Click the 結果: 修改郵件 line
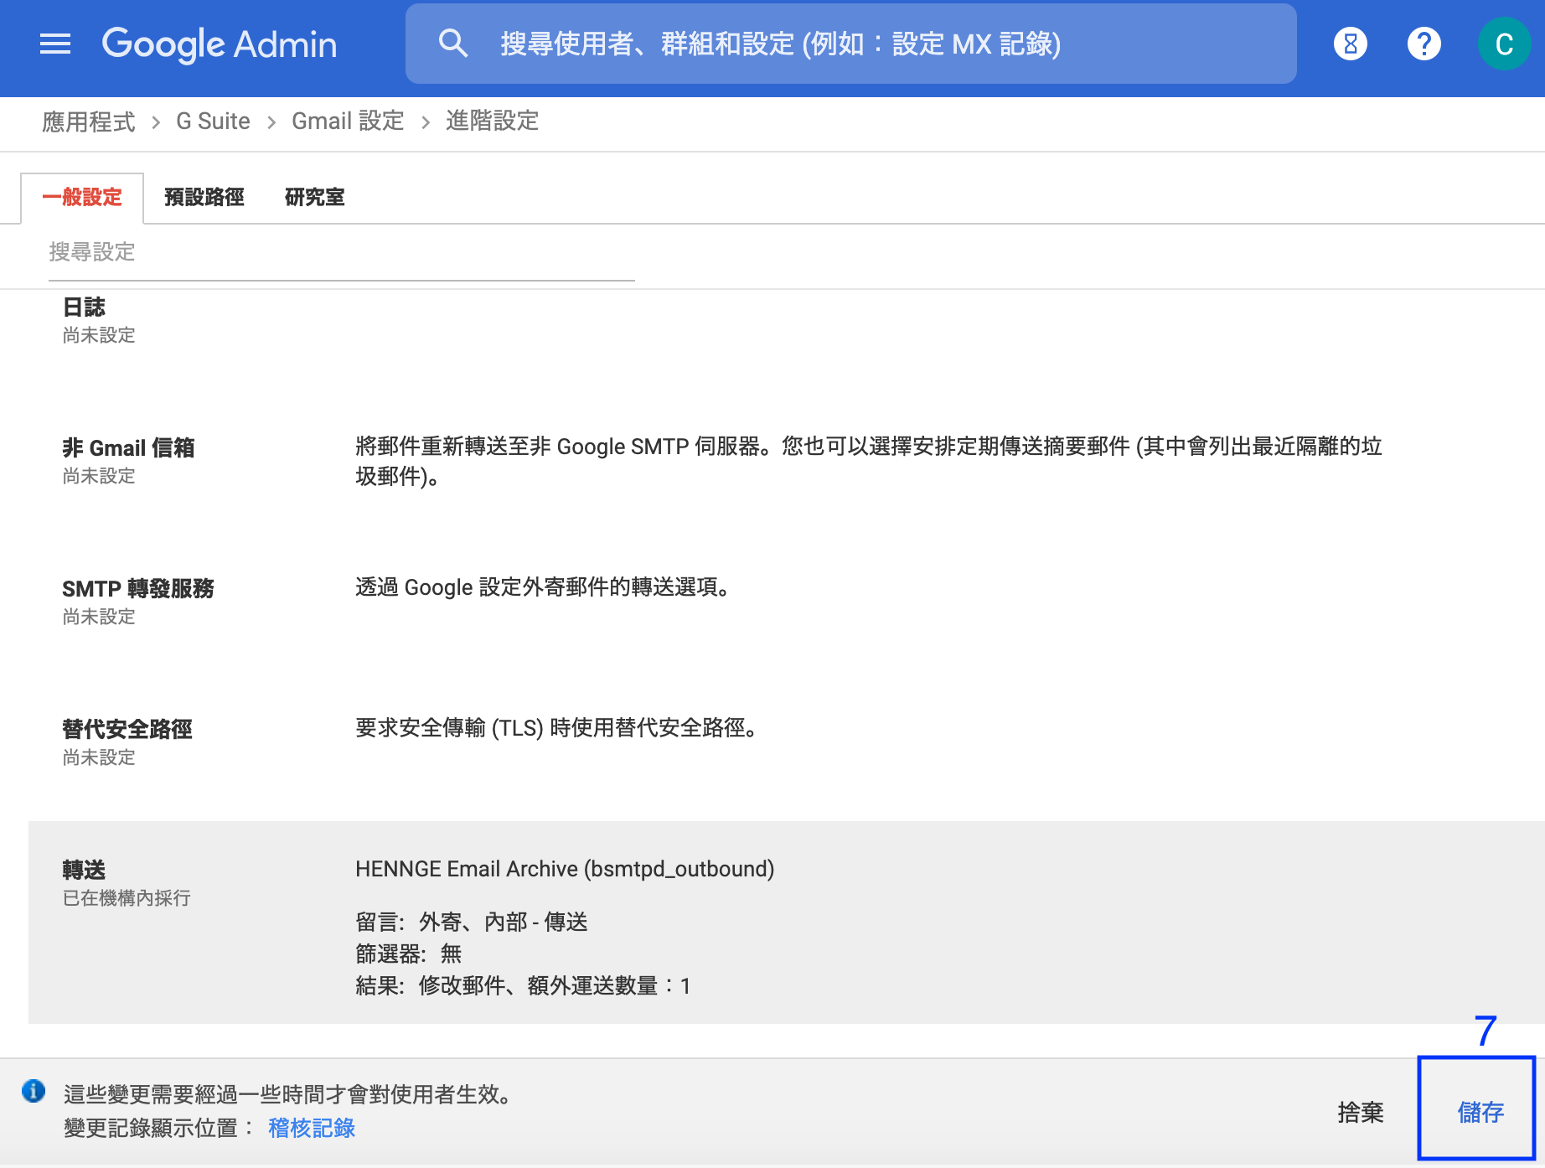 click(523, 986)
